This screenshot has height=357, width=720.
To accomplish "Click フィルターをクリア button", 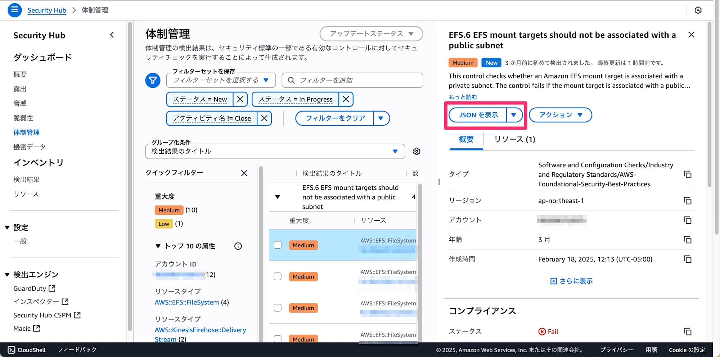I will [335, 118].
